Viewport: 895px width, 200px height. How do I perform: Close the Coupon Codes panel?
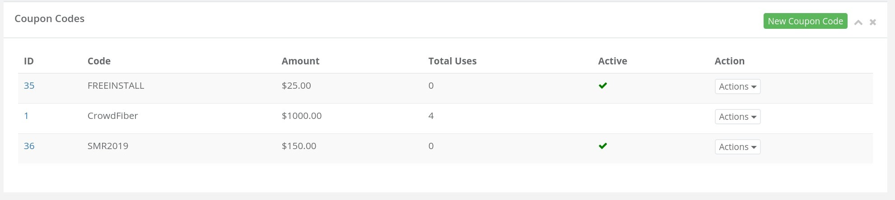point(873,22)
